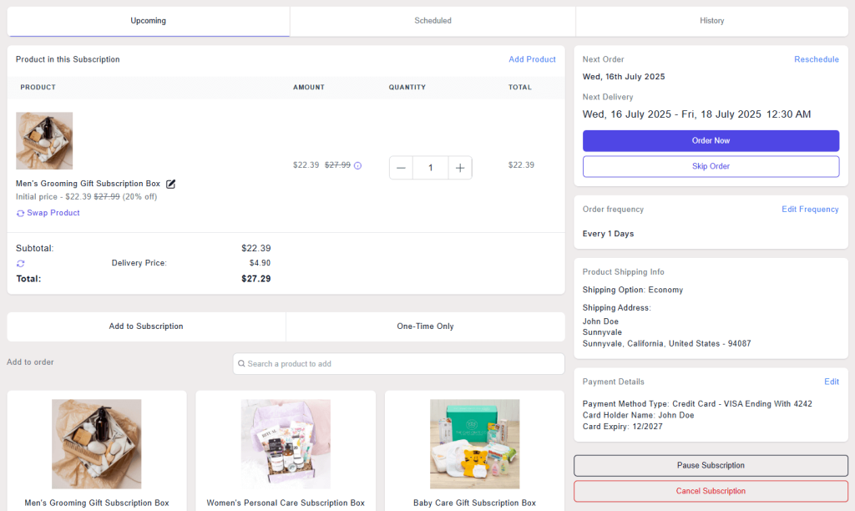855x511 pixels.
Task: Select the Add to Subscription option
Action: (x=145, y=326)
